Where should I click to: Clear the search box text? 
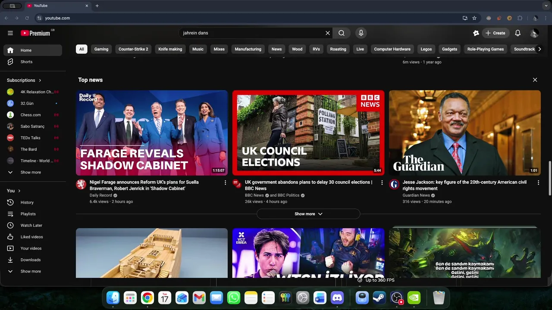[328, 33]
